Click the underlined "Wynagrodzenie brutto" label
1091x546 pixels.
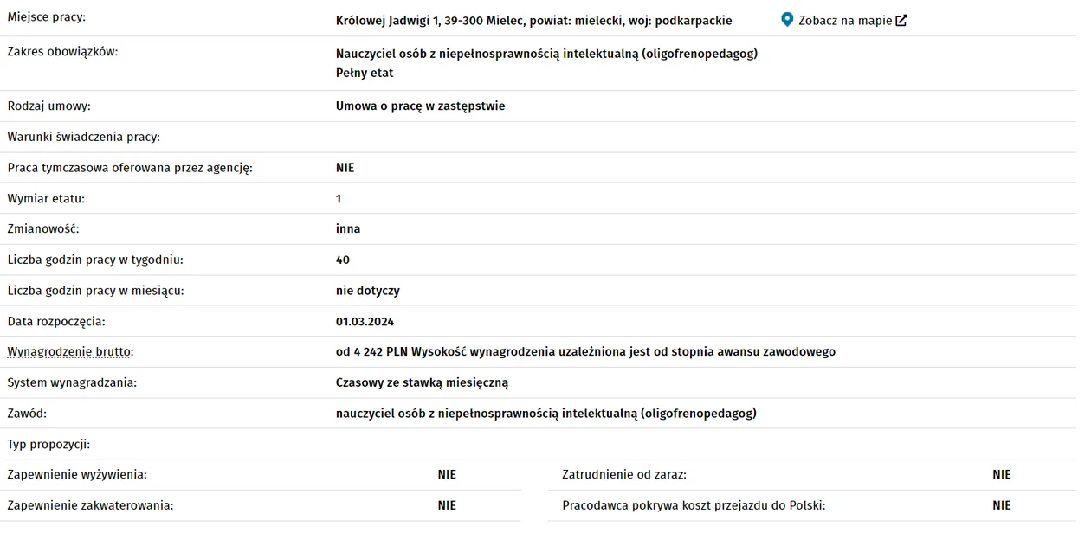point(71,352)
